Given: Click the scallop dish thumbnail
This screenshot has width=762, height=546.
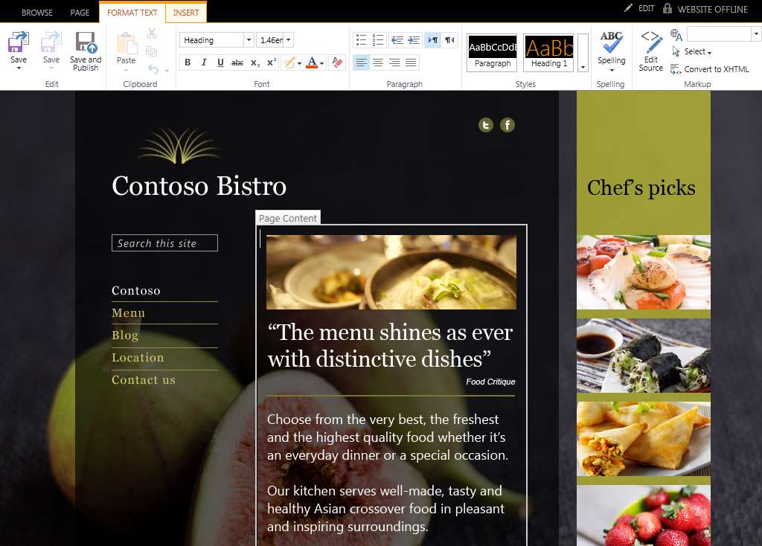Looking at the screenshot, I should click(644, 272).
